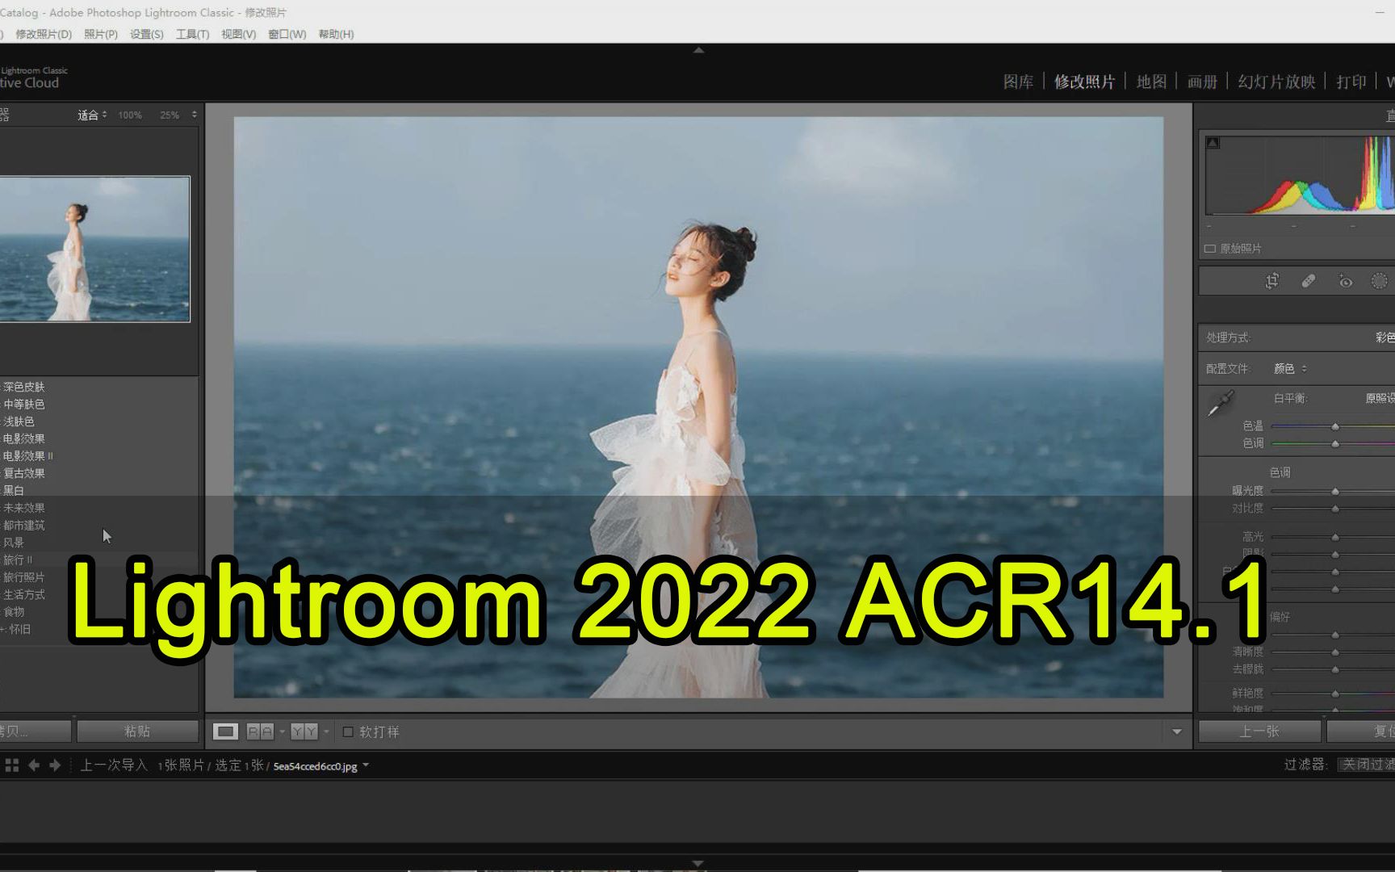Switch to loupe view mode button

225,732
